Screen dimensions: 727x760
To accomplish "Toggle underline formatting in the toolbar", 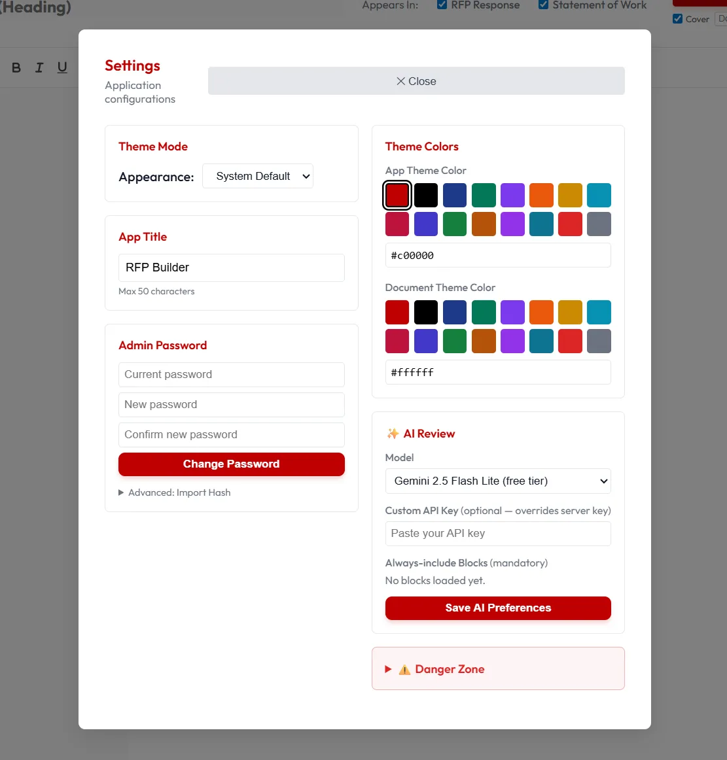I will [x=62, y=67].
